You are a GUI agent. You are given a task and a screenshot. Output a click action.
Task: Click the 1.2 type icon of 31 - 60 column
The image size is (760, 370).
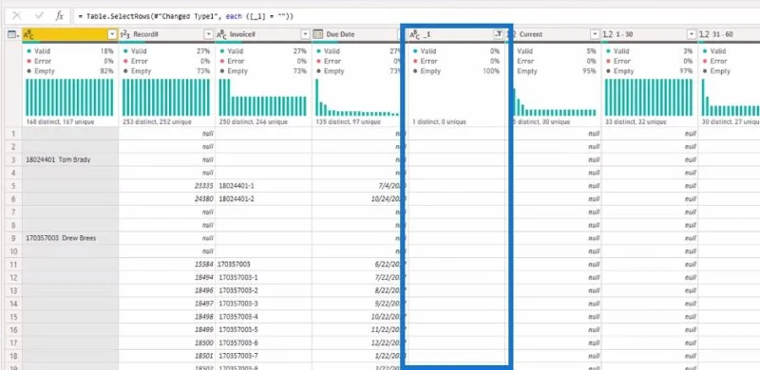point(705,34)
